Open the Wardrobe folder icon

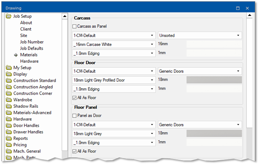8,100
